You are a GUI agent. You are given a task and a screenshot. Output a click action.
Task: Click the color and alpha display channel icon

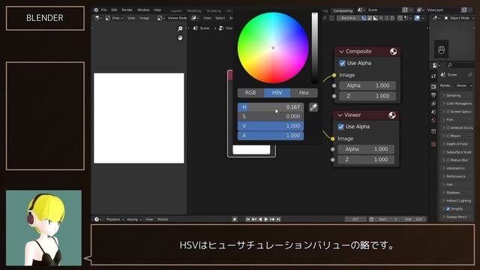tap(364, 18)
